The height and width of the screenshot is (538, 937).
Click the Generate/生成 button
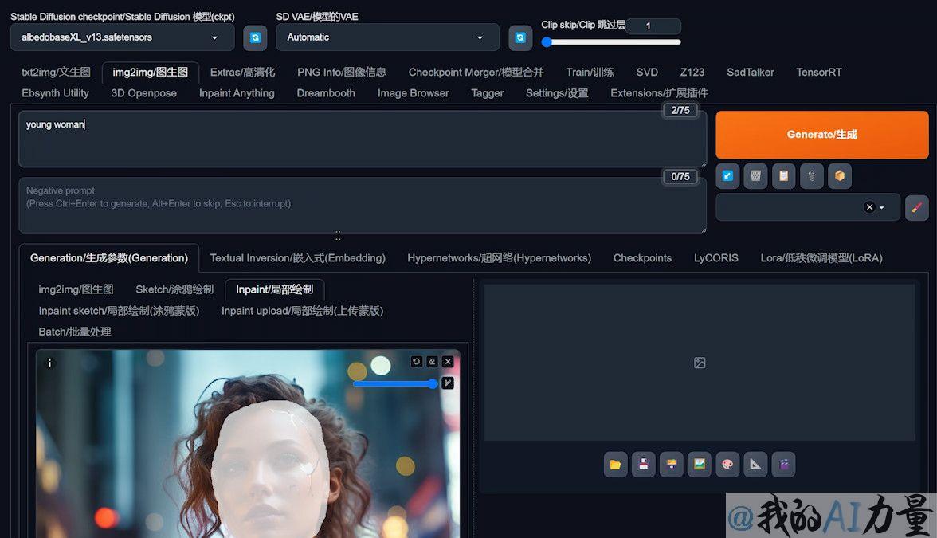click(x=821, y=135)
